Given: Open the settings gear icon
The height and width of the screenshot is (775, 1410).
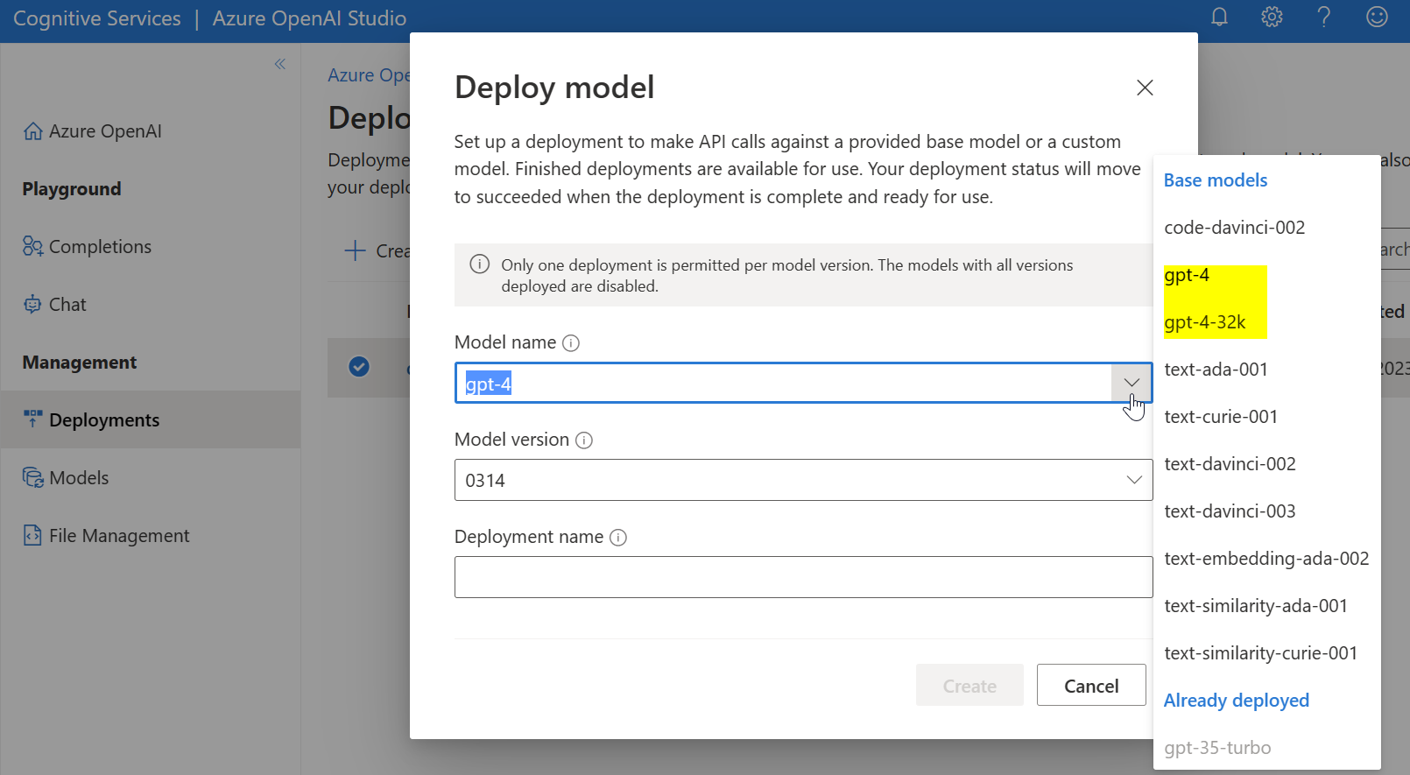Looking at the screenshot, I should [1272, 18].
